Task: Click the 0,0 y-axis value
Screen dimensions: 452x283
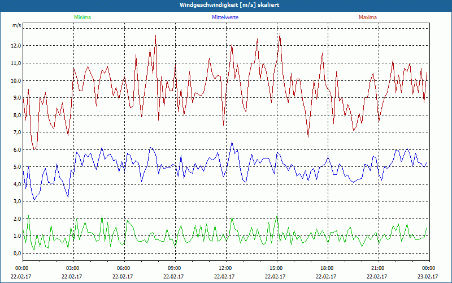Action: tap(17, 253)
